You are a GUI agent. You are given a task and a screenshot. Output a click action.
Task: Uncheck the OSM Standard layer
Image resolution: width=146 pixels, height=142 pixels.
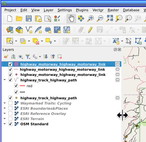[10, 124]
